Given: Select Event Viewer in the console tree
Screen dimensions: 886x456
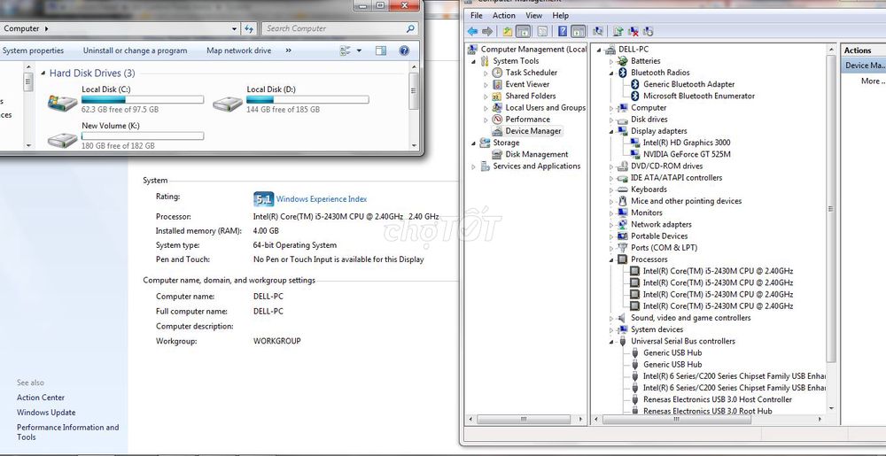Looking at the screenshot, I should 527,84.
